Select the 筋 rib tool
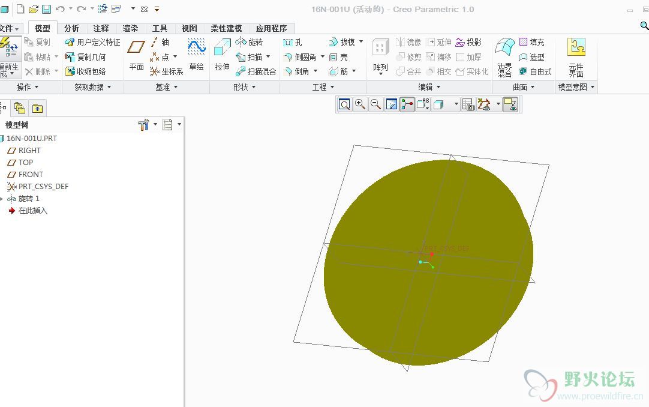 338,71
